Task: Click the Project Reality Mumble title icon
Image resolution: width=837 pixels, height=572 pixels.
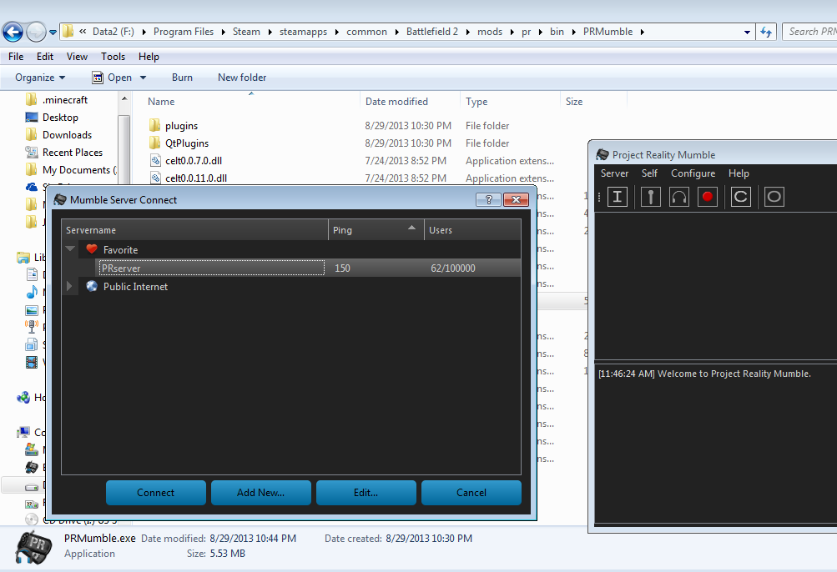Action: pos(603,155)
